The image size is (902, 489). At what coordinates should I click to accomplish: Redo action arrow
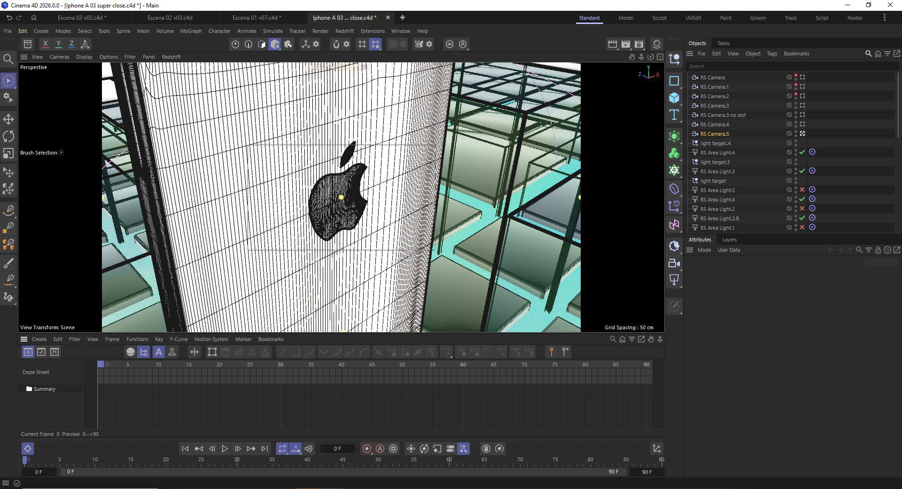(19, 17)
